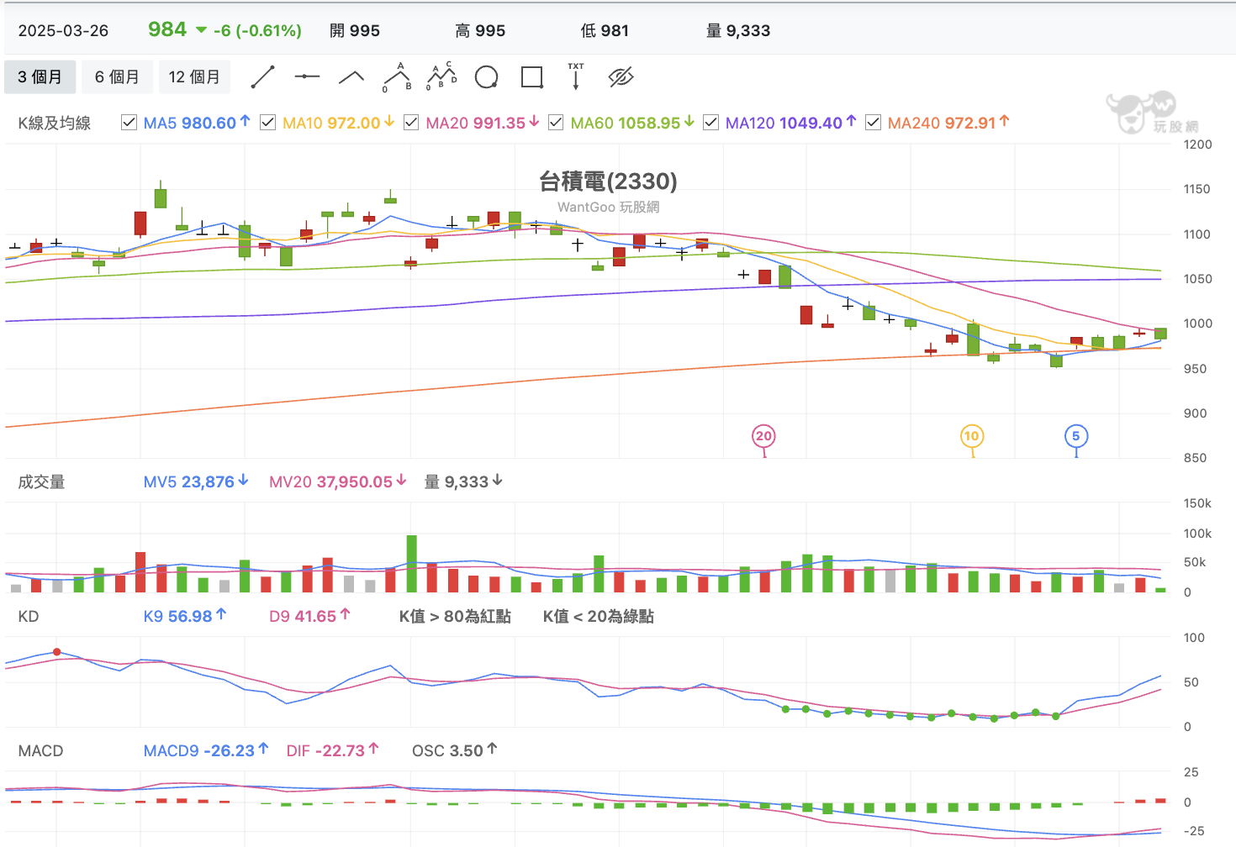
Task: Toggle the MA60 moving average checkbox
Action: click(x=556, y=123)
